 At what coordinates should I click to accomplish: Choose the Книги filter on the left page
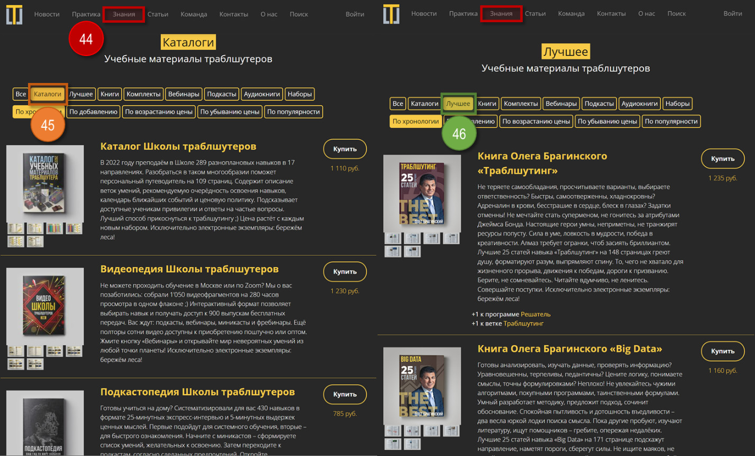(x=110, y=94)
